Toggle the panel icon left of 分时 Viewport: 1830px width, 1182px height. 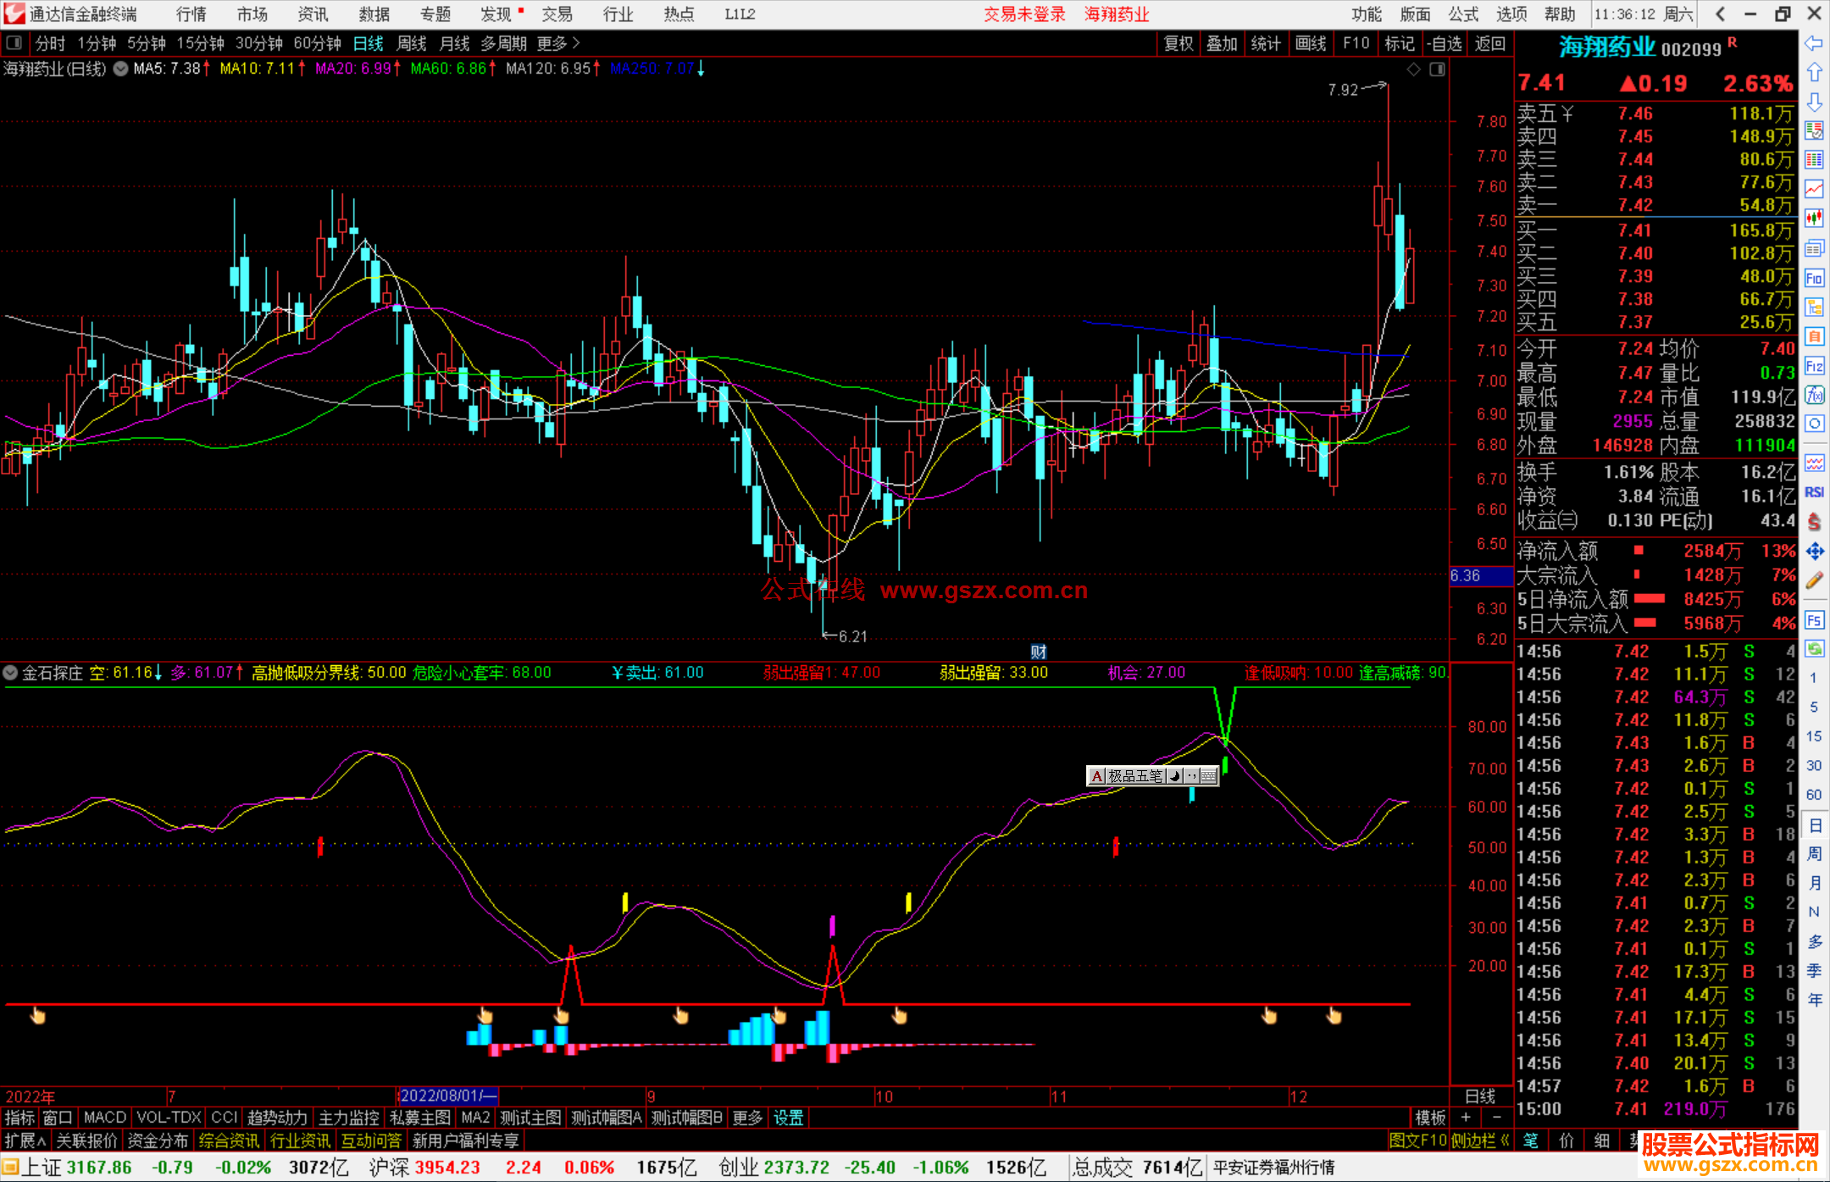[14, 42]
